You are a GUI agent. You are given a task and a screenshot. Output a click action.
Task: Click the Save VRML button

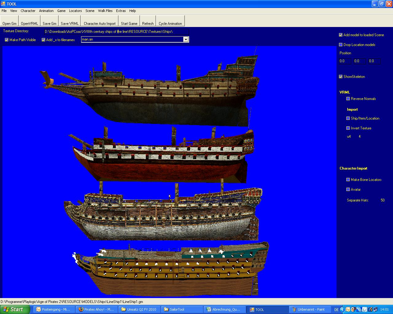pyautogui.click(x=70, y=21)
